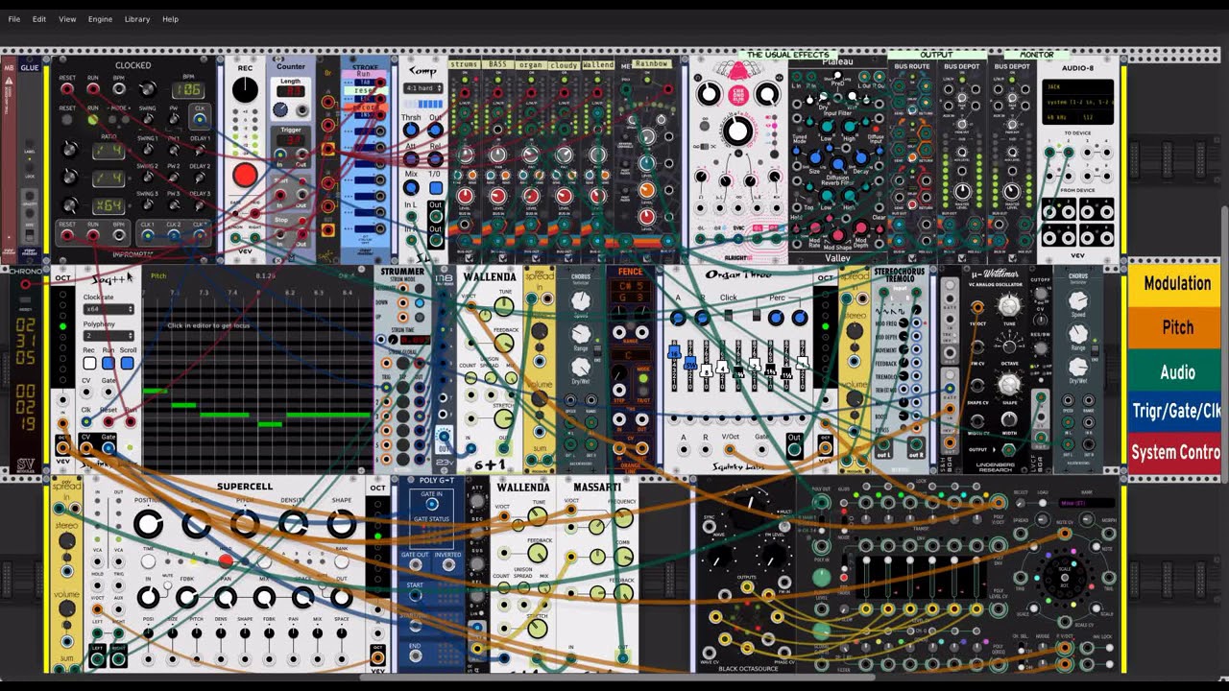Click the blue Trigr/Gate/Clk label

coord(1175,412)
